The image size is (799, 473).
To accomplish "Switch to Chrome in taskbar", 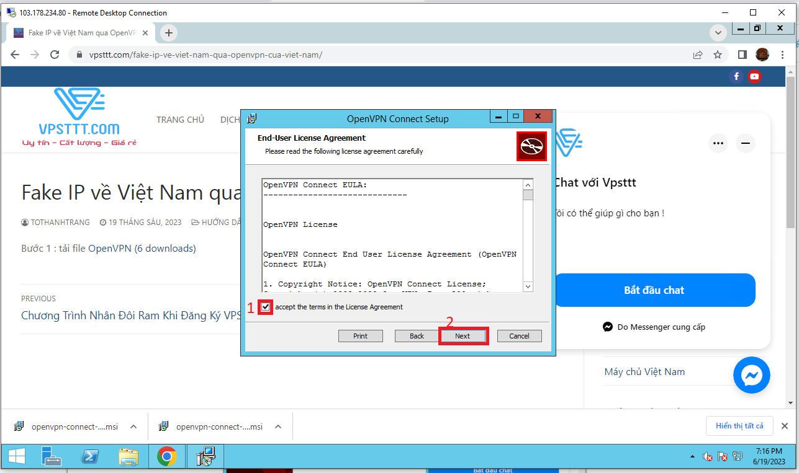I will pos(166,458).
